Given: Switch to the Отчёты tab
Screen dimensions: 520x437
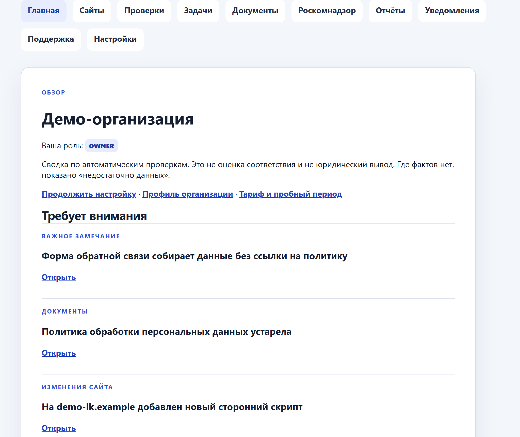Looking at the screenshot, I should point(390,11).
